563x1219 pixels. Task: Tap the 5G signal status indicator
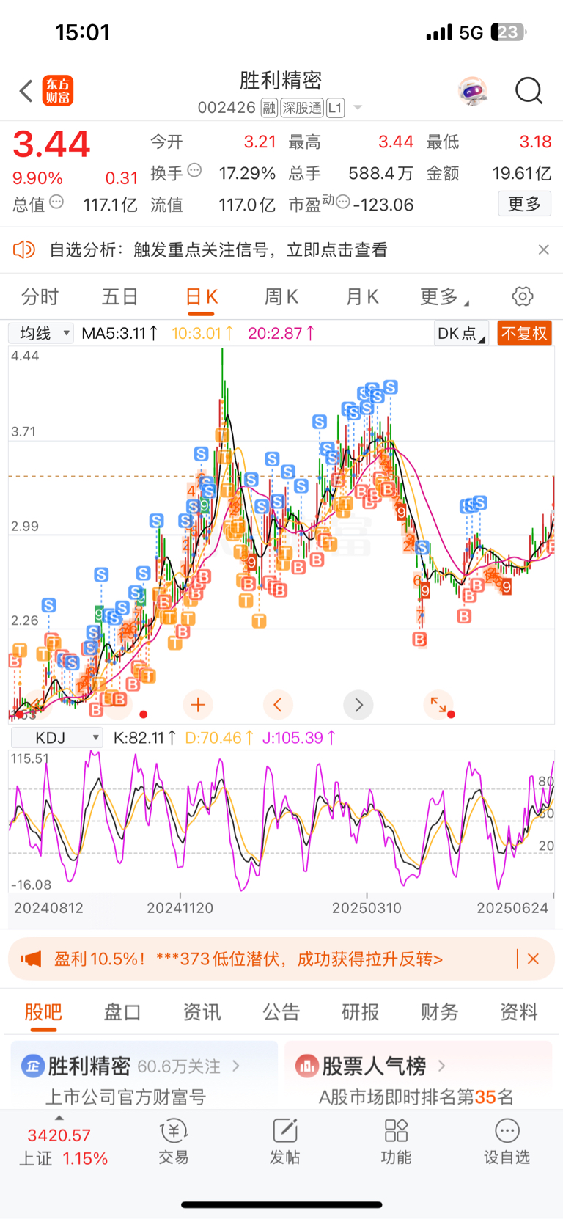[471, 33]
